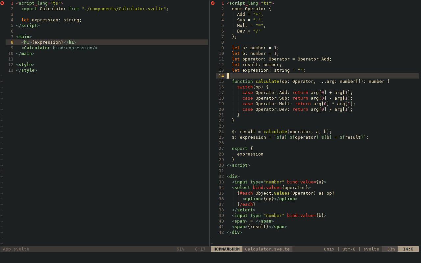Click the <Calculator bind:expression/> line
421x263 pixels.
pos(60,48)
